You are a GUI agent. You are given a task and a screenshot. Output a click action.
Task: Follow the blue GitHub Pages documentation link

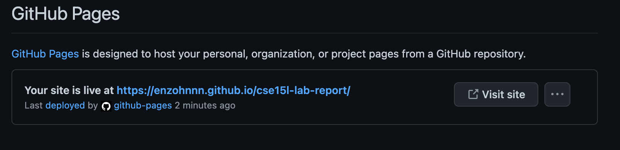(45, 54)
